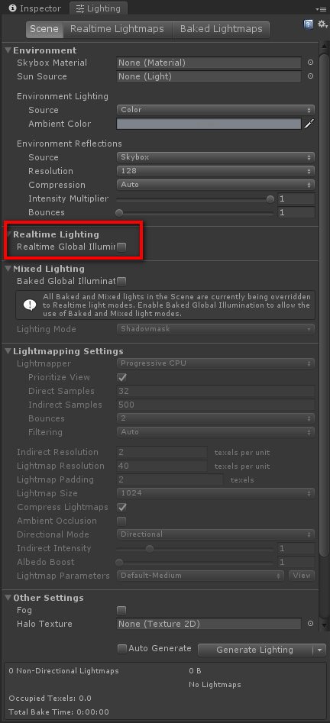Open the panel context menu icon
This screenshot has height=723, width=330.
click(320, 8)
